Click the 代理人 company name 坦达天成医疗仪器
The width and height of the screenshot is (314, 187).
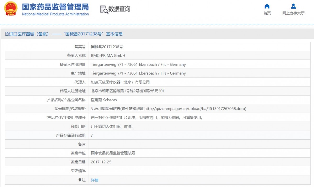(120, 82)
